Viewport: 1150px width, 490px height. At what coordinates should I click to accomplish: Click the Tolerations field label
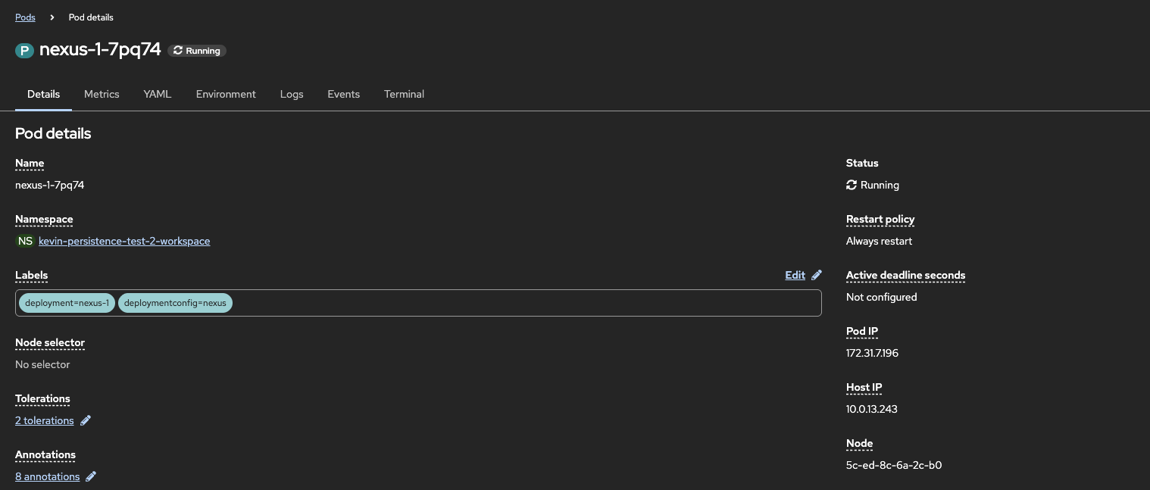click(x=42, y=398)
